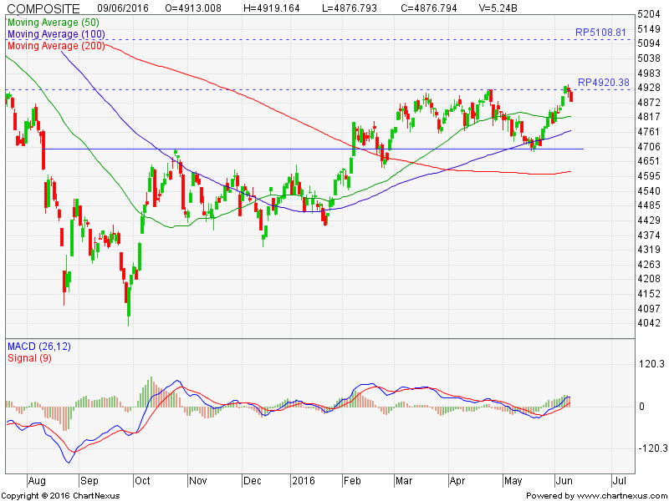Click the 5204 price axis value
This screenshot has height=501, width=669.
tap(649, 14)
